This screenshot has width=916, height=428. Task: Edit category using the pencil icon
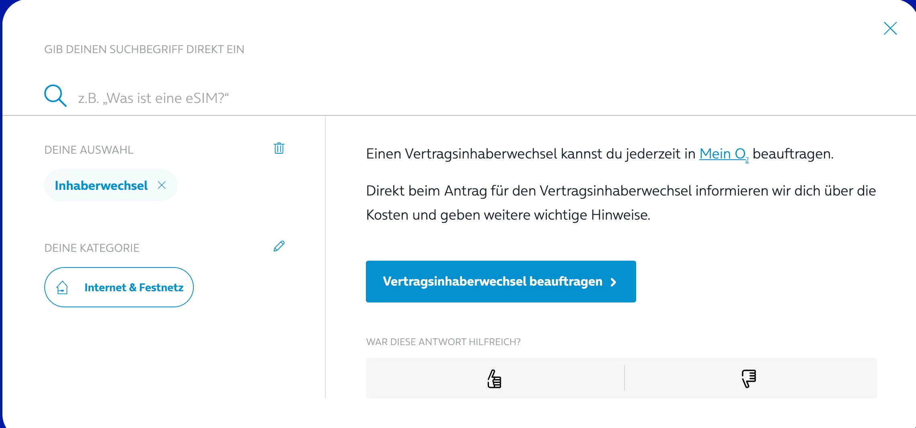(279, 246)
